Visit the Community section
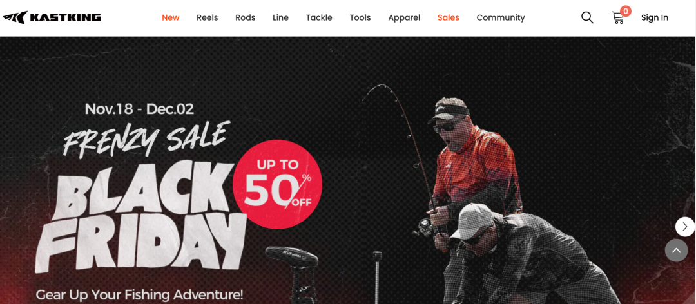This screenshot has width=696, height=304. tap(501, 18)
